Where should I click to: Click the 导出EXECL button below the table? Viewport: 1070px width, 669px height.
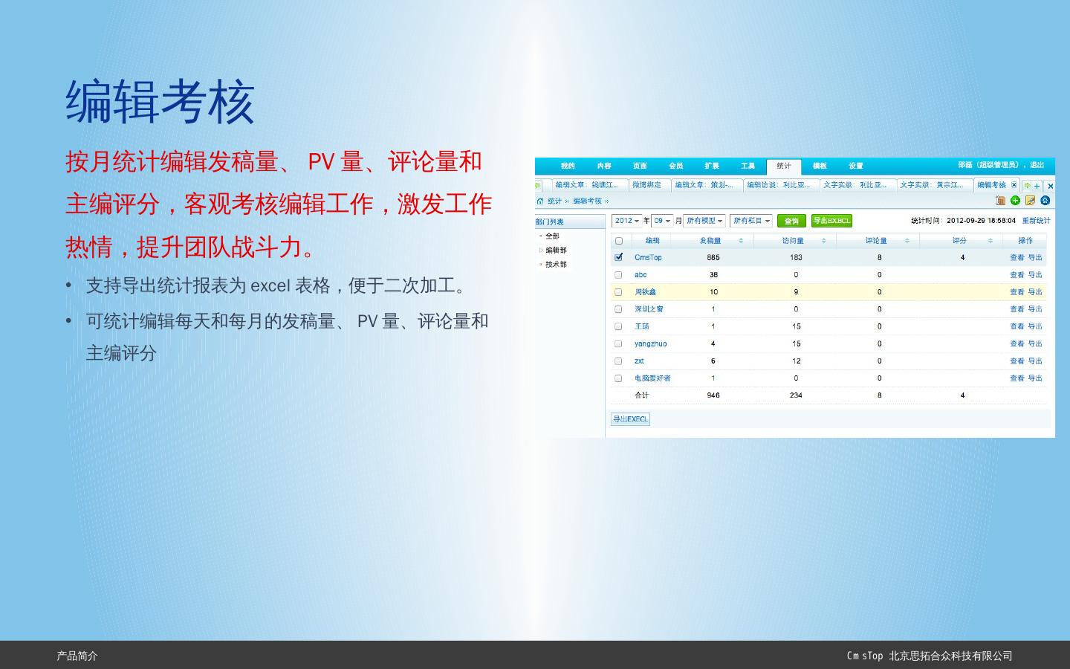630,419
